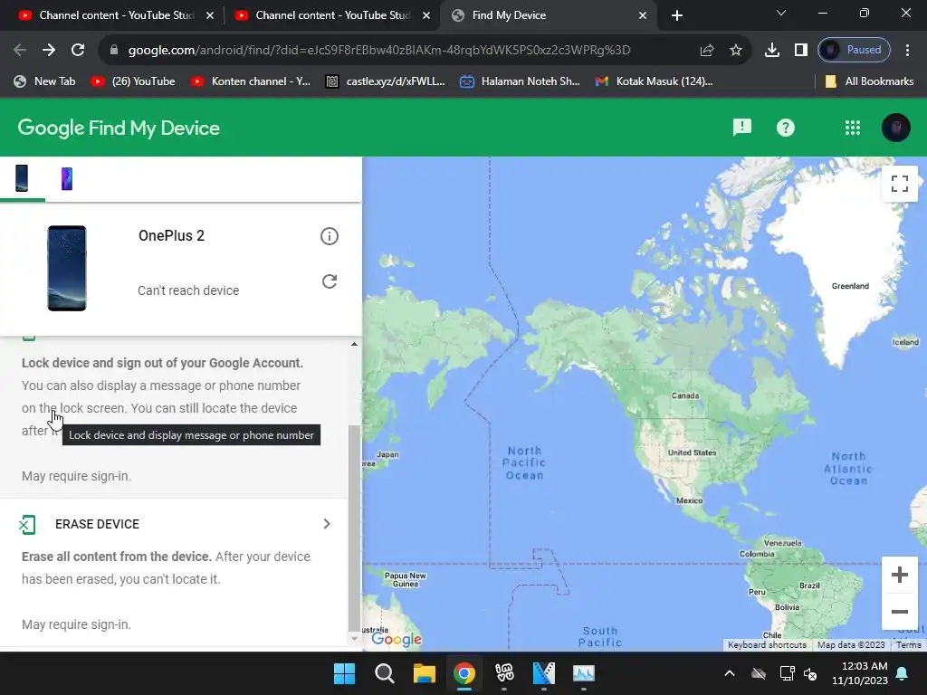Send feedback via the feedback icon
The width and height of the screenshot is (927, 695).
[x=742, y=127]
